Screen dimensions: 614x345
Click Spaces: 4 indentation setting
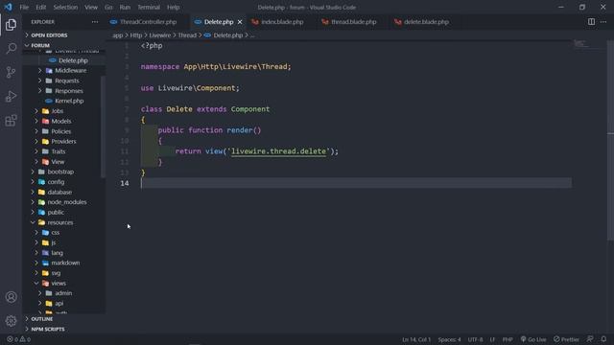449,339
